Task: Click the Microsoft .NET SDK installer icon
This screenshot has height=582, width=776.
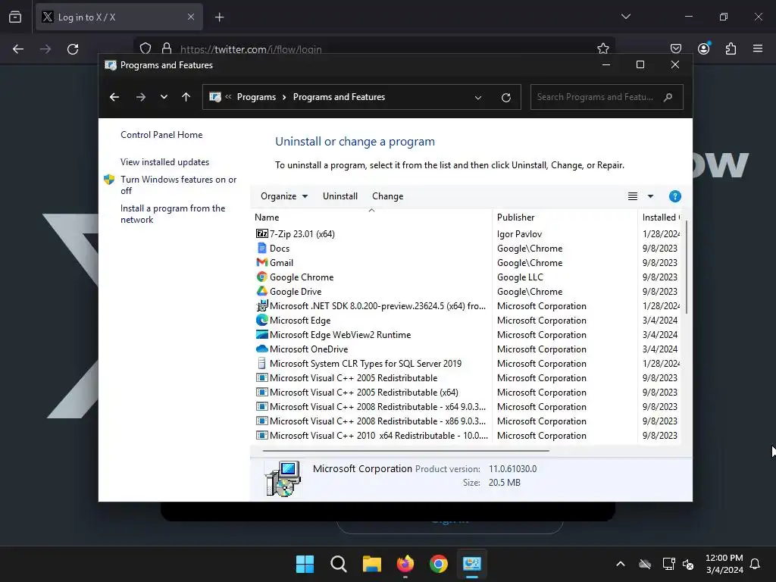Action: (261, 306)
